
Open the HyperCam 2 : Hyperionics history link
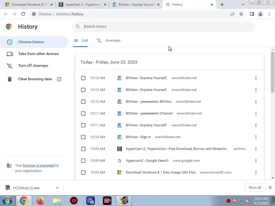177,149
